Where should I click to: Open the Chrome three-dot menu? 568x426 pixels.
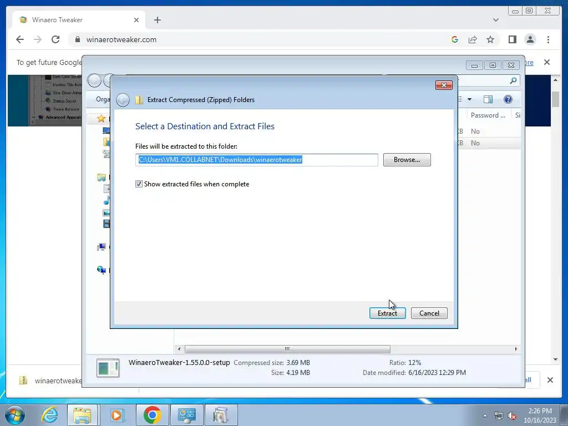pos(548,39)
